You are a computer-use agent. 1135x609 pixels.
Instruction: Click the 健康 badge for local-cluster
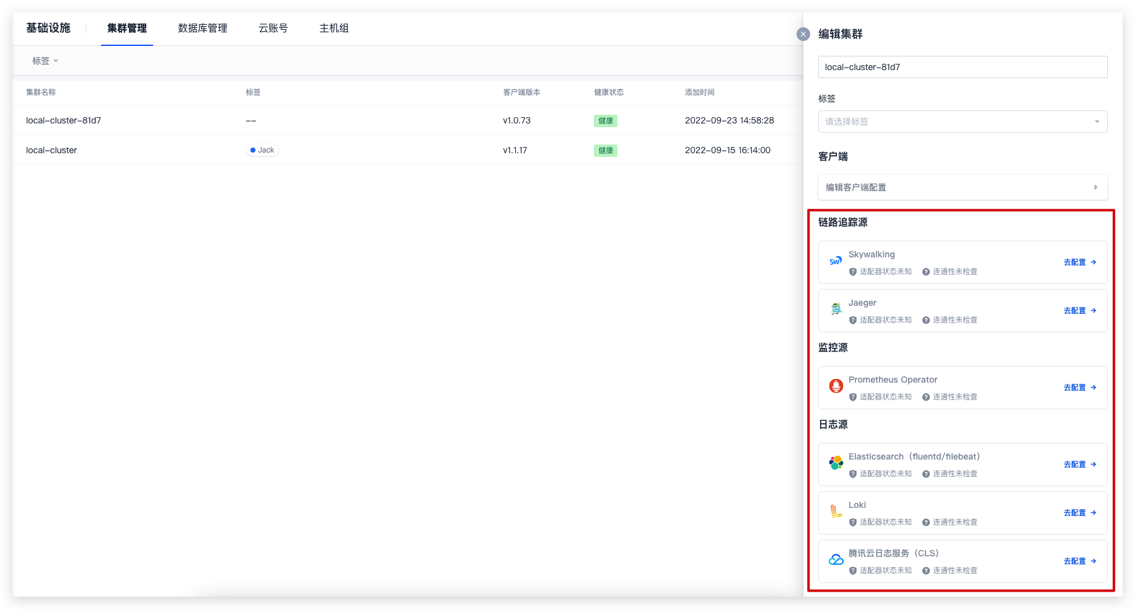click(606, 151)
